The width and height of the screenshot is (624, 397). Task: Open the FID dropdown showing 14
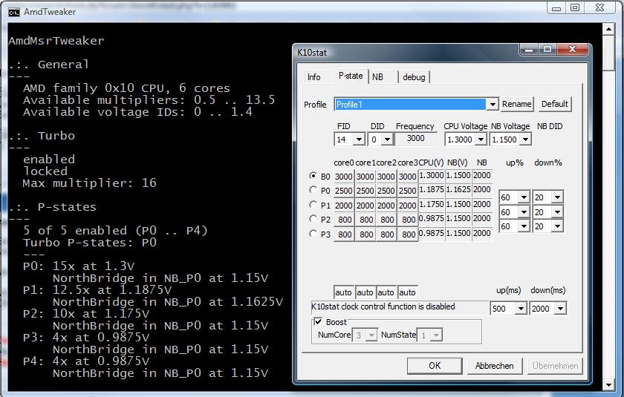(x=359, y=139)
